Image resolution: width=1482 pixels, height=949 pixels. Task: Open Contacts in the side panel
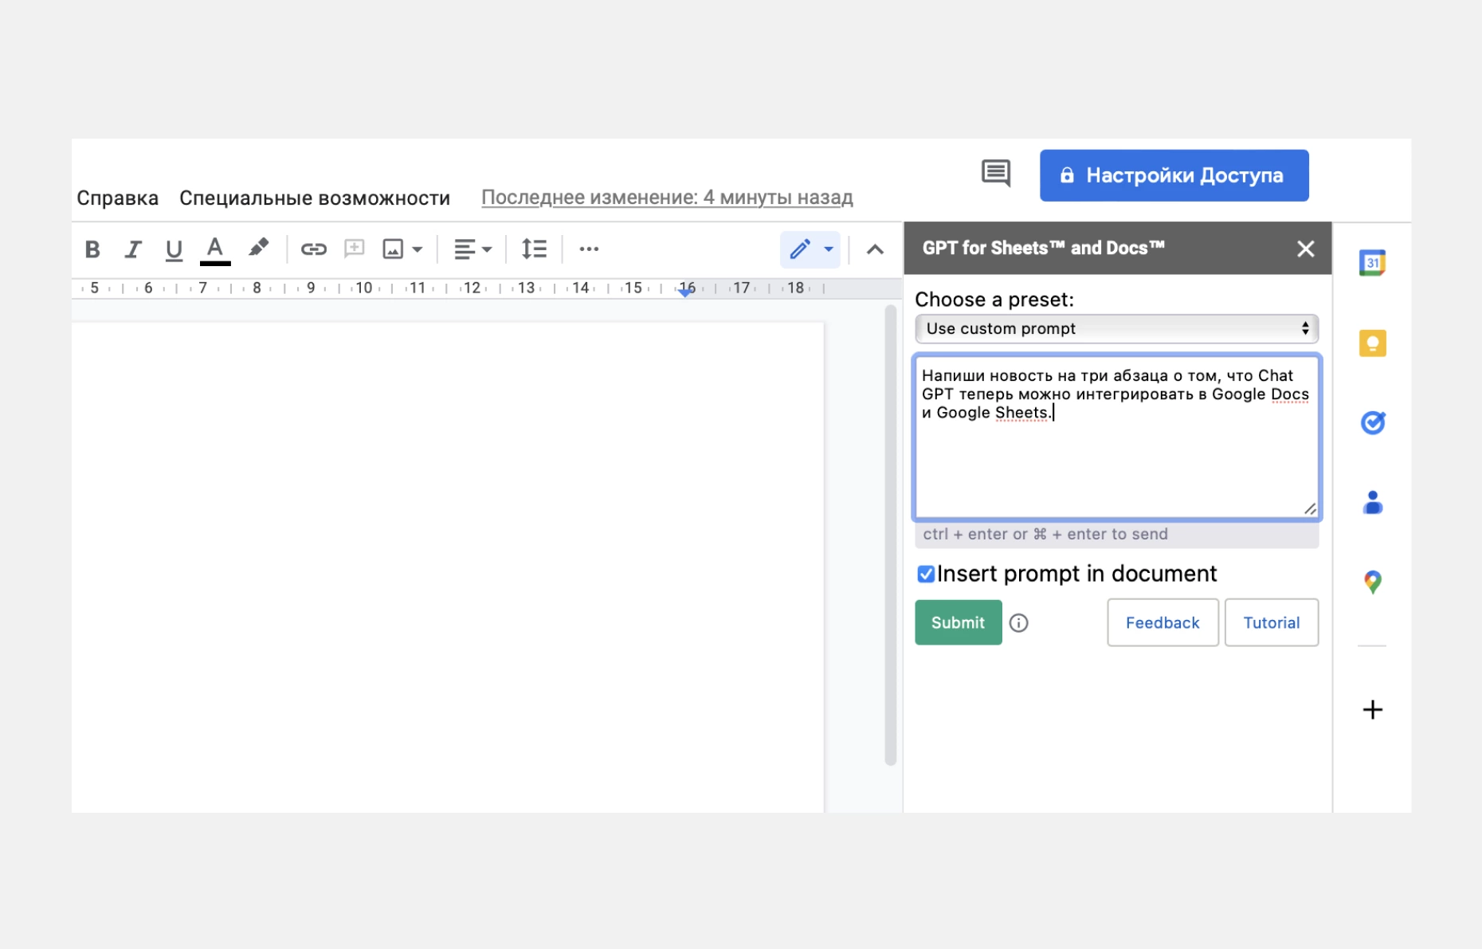tap(1372, 502)
